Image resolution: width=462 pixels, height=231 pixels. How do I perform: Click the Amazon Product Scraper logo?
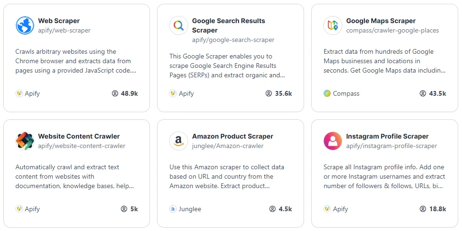coord(179,141)
